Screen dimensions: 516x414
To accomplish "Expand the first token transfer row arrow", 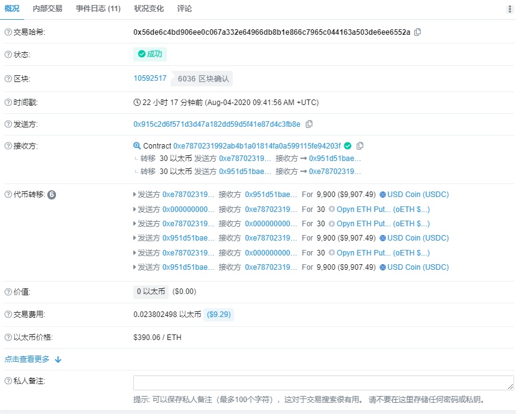I will coord(135,195).
